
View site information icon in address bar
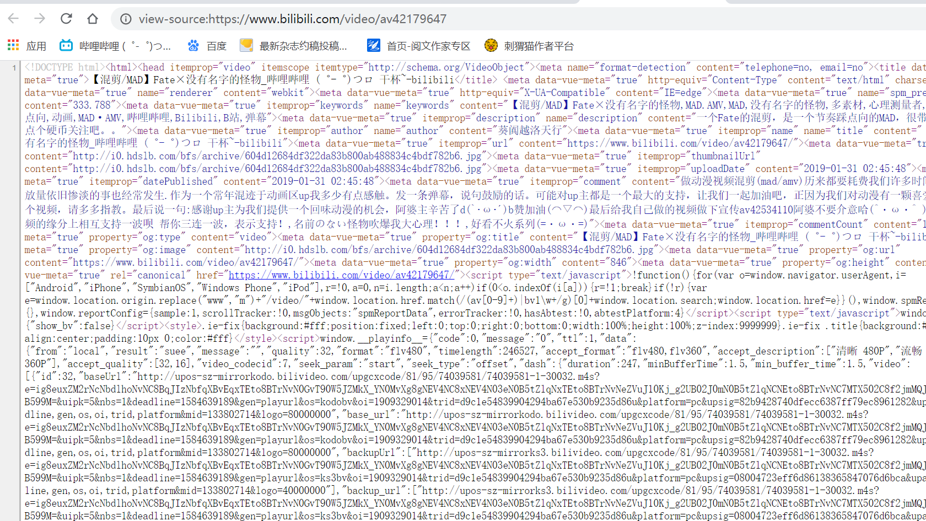tap(126, 19)
